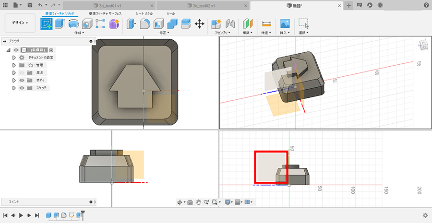Select the Create Sketch tool
Viewport: 432px width, 223px height.
47,23
